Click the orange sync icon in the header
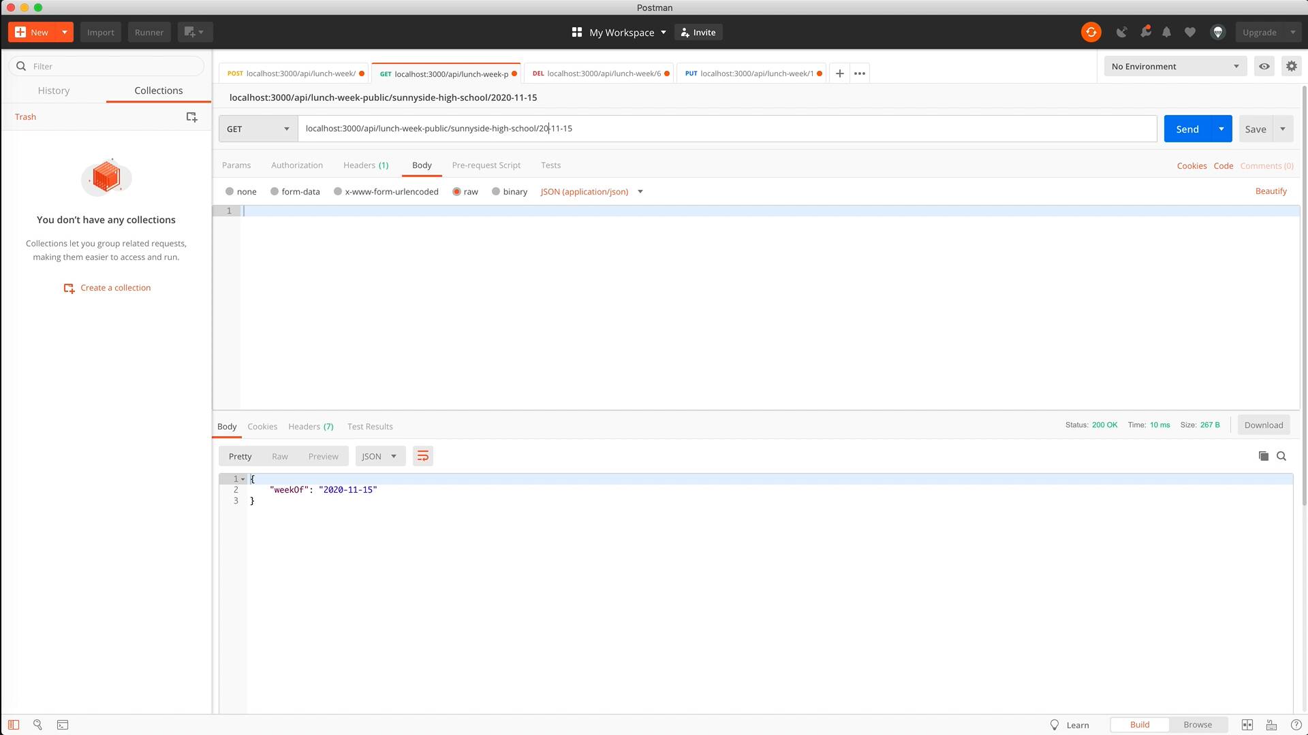Screen dimensions: 1308x735 coord(1091,32)
